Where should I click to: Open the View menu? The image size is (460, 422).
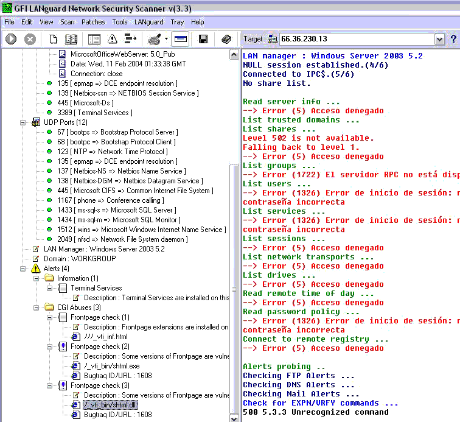coord(46,22)
